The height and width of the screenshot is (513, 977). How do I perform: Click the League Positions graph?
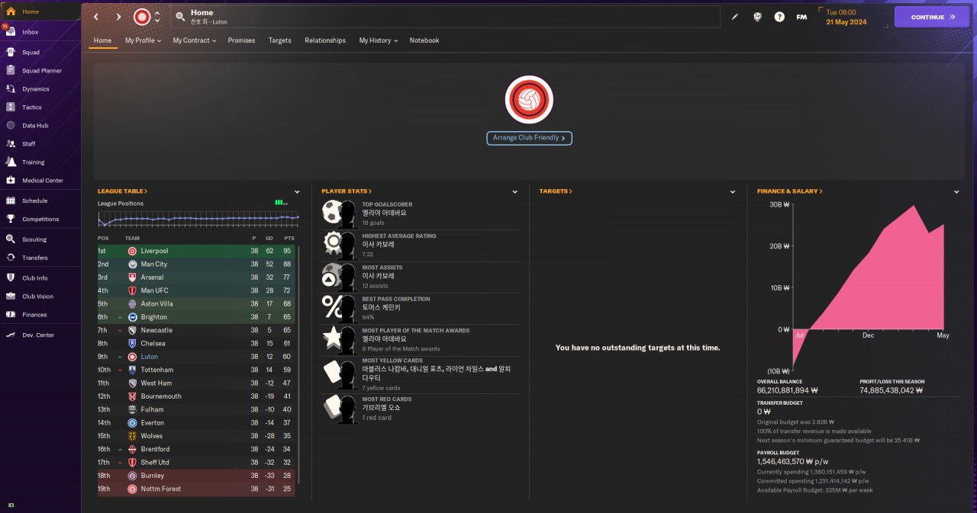point(198,219)
